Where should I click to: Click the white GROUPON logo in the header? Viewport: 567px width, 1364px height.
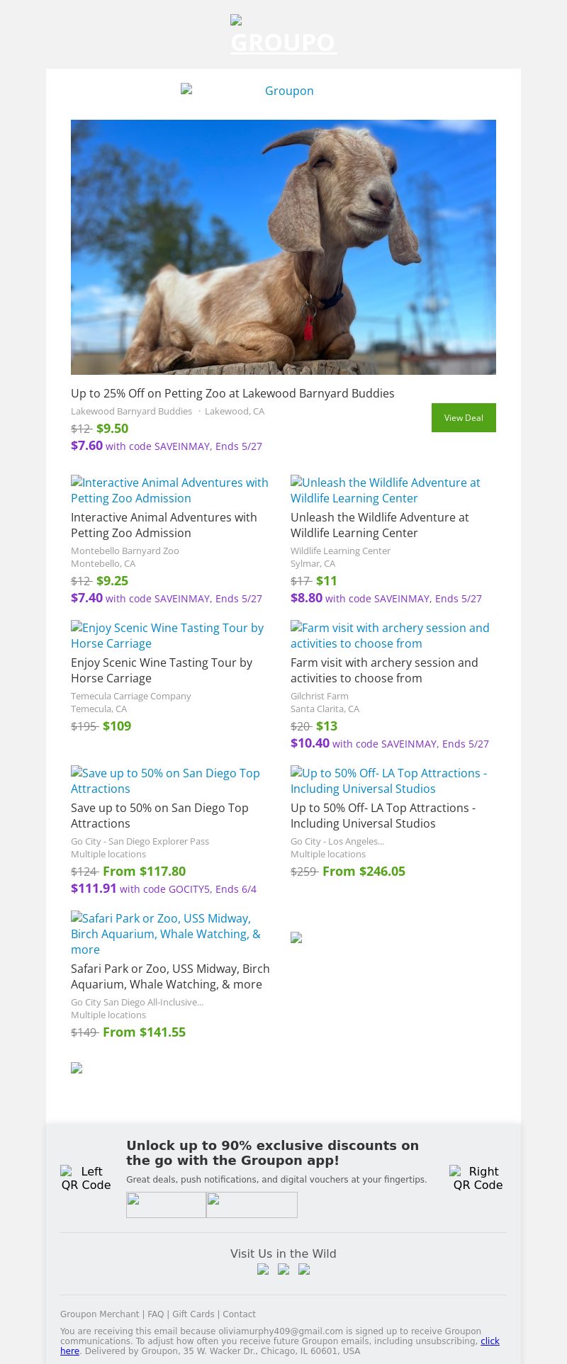(283, 37)
